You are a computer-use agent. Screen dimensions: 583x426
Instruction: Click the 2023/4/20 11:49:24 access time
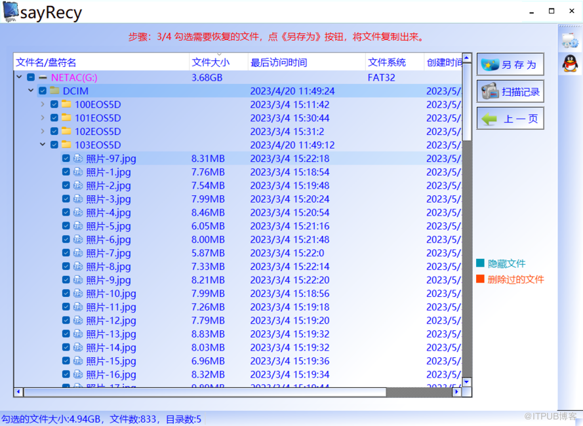point(292,90)
